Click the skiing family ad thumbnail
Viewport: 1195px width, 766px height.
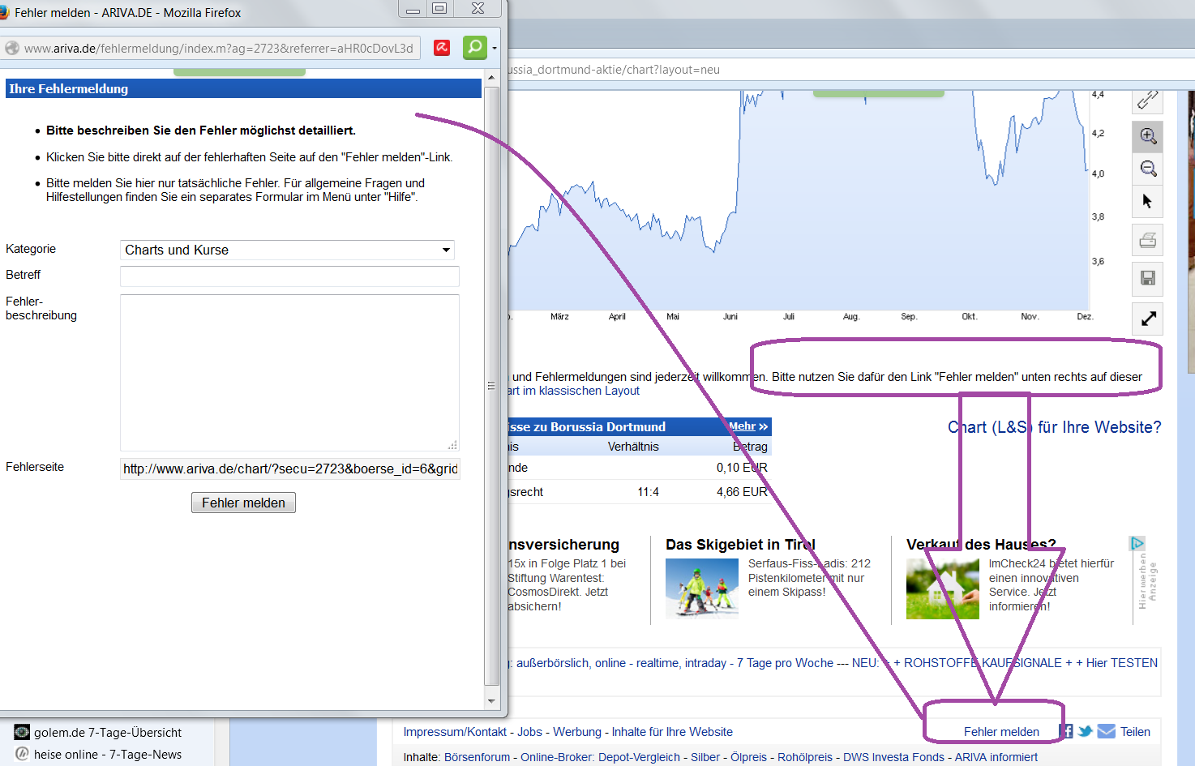pyautogui.click(x=702, y=588)
